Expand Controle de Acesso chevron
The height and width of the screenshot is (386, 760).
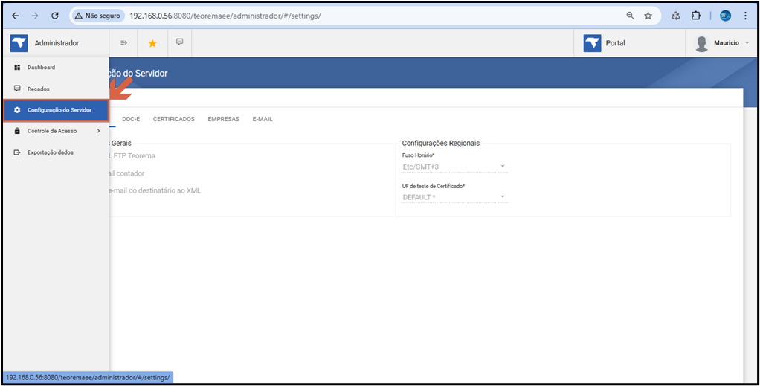pos(98,131)
